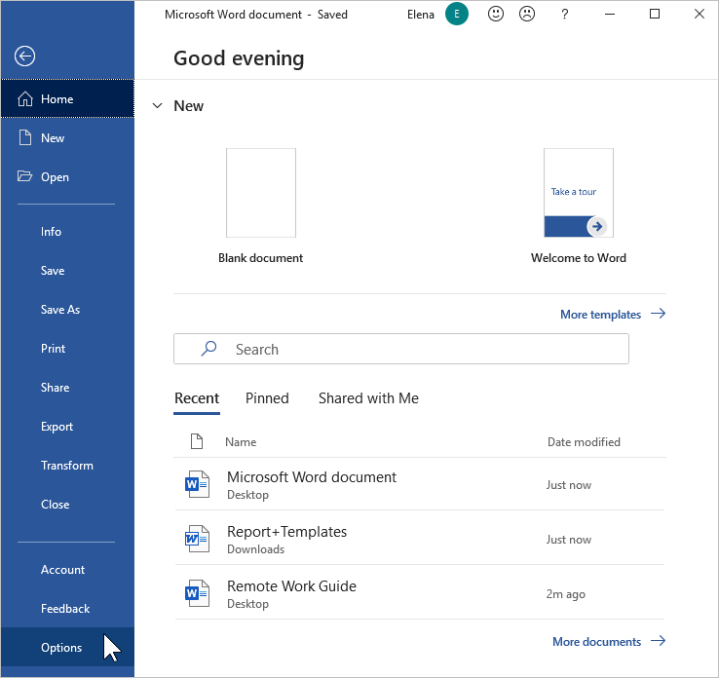Click Word icon beside Microsoft Word document
Screen dimensions: 719x678
(197, 484)
